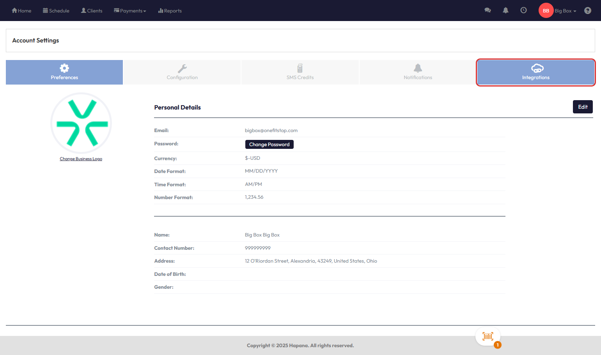Viewport: 601px width, 355px height.
Task: Switch to the Configuration tab
Action: pos(182,72)
